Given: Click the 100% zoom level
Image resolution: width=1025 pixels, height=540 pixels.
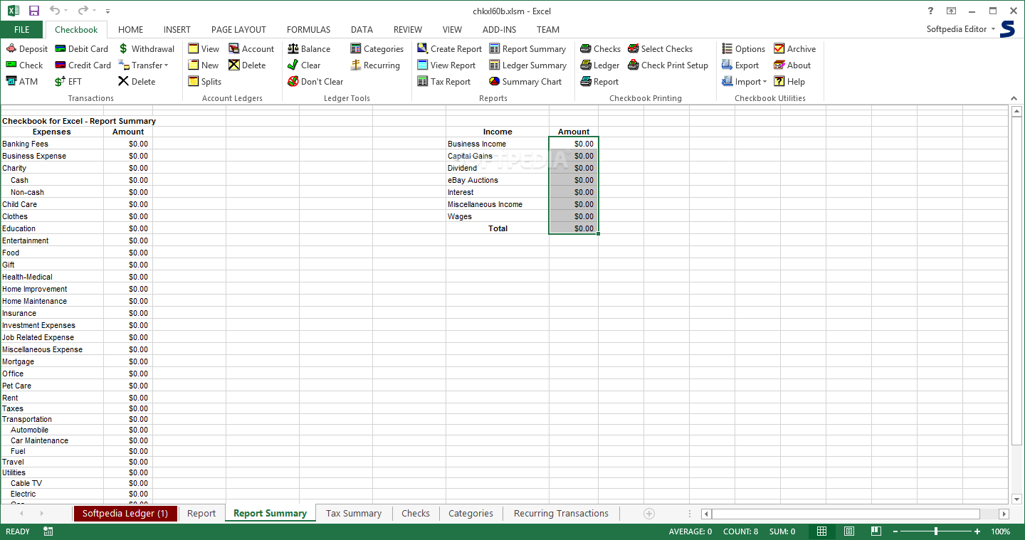Looking at the screenshot, I should click(x=1001, y=531).
